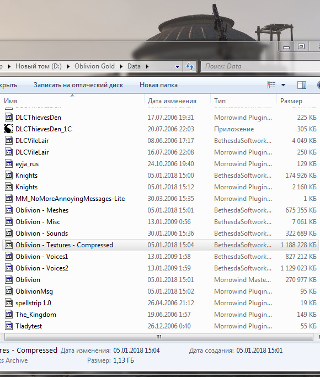320x377 pixels.
Task: Click the DLCThievesDen_1C application icon
Action: click(x=9, y=129)
